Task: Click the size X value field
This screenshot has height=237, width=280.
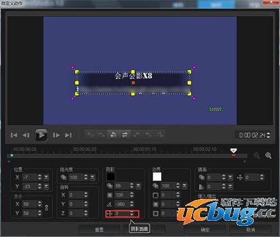Action: click(x=30, y=204)
